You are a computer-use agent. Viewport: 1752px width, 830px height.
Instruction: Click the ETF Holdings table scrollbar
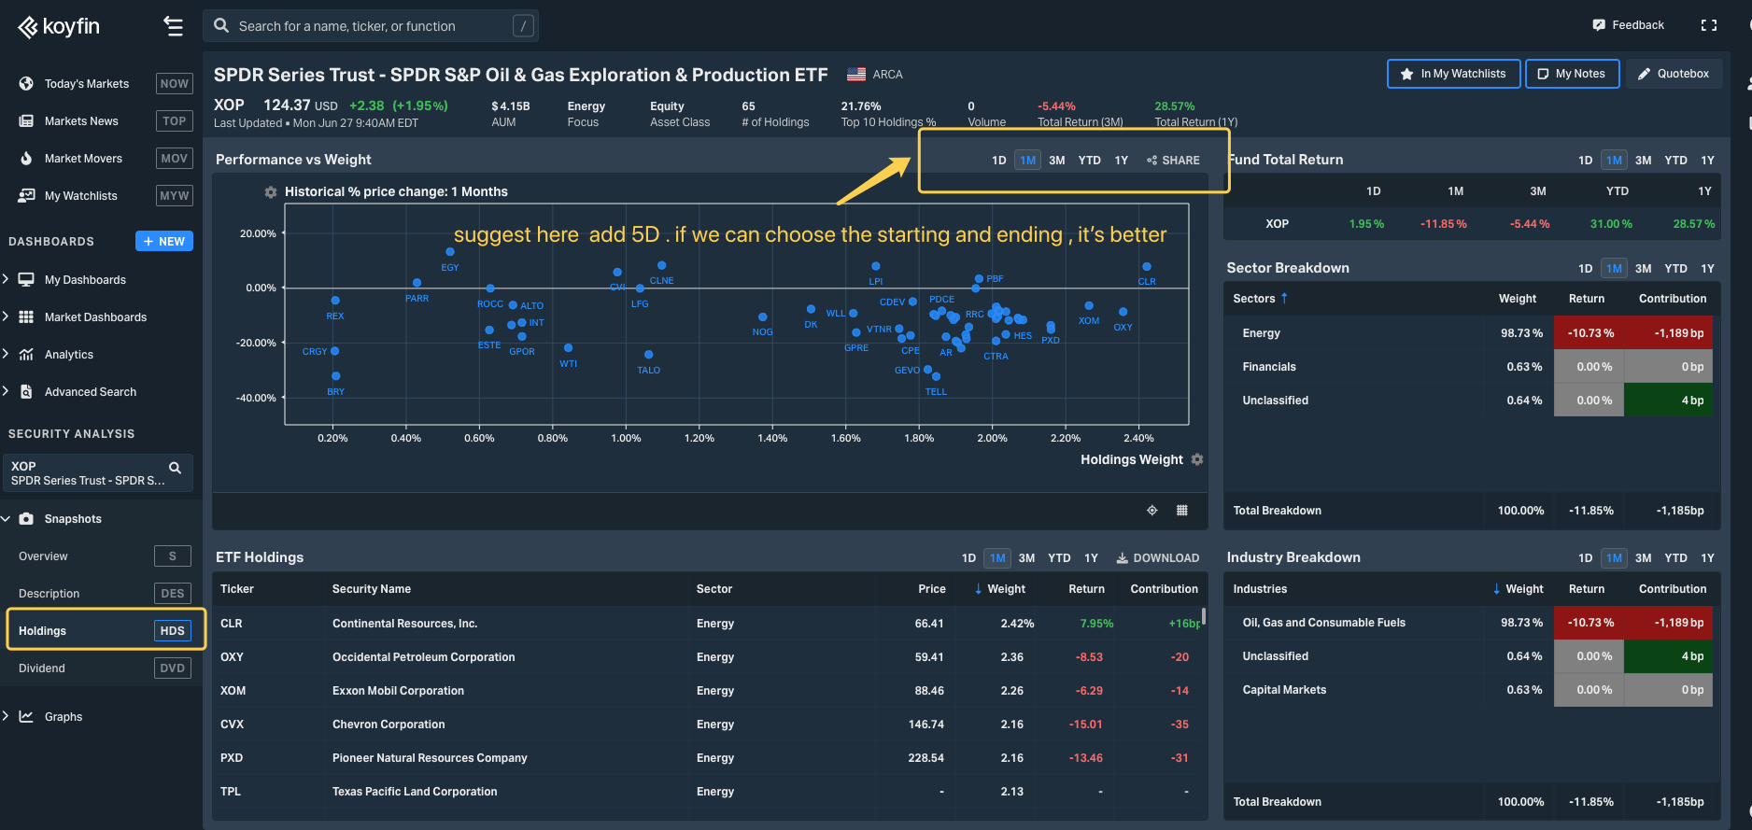(1204, 617)
